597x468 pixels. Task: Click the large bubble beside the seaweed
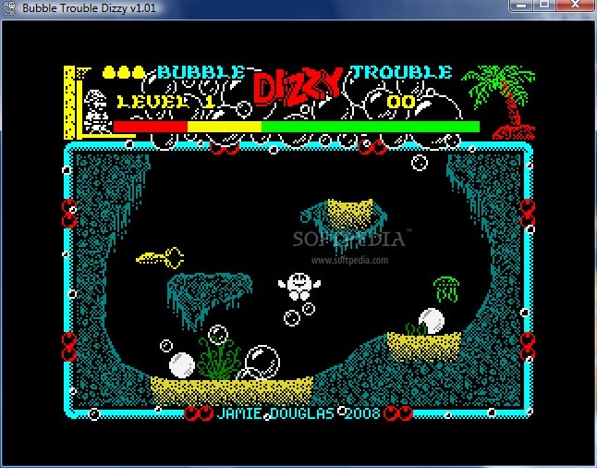coord(262,363)
